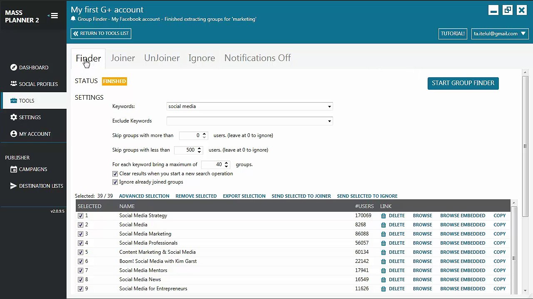Click trash icon for Content Marketing & Social Media
The width and height of the screenshot is (533, 299).
(384, 252)
